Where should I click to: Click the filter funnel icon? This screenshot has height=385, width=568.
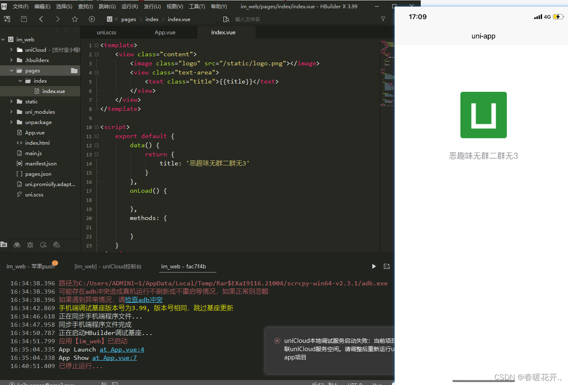(383, 19)
